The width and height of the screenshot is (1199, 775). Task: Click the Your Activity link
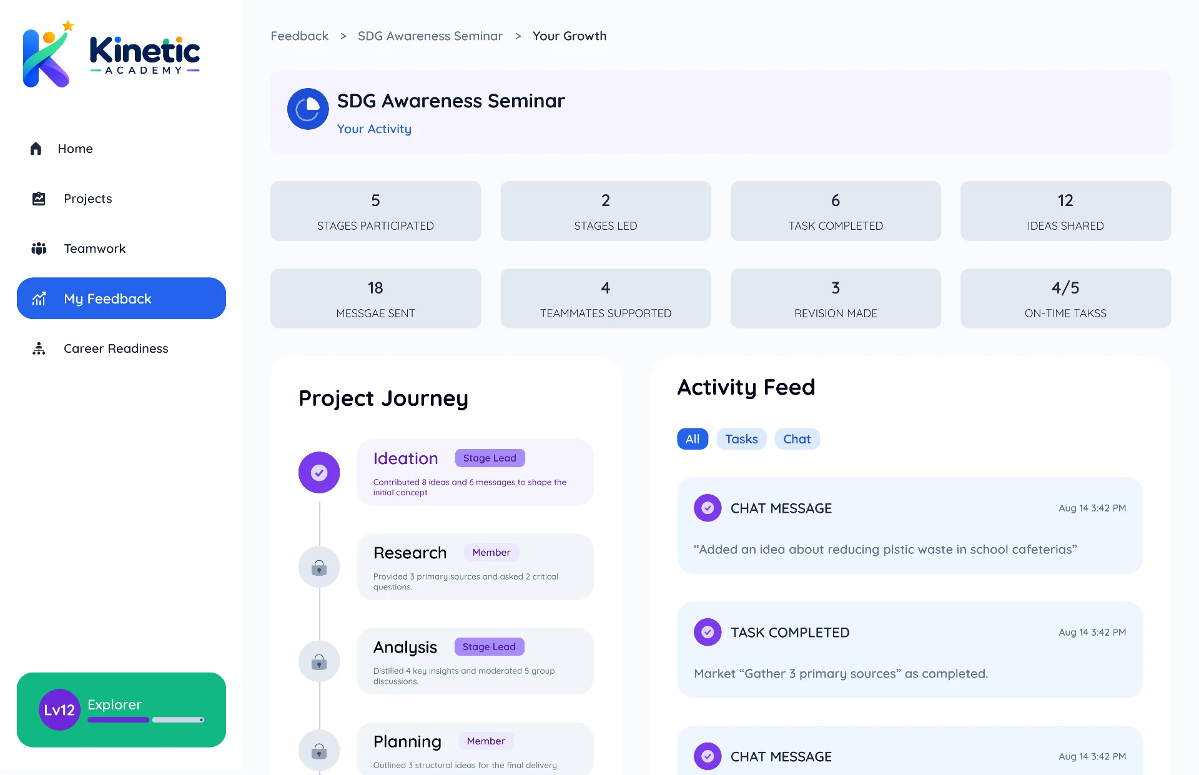[x=374, y=129]
